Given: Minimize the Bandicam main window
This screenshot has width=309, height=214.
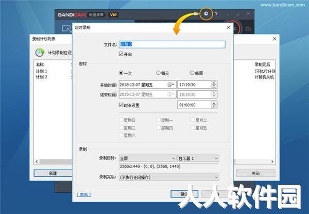Looking at the screenshot, I should click(237, 14).
